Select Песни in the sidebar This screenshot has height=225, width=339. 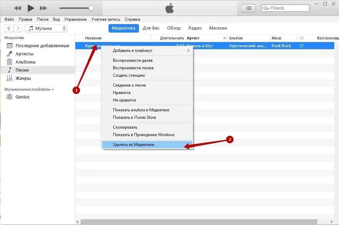coord(38,70)
